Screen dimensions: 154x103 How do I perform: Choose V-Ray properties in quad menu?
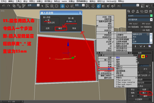(123, 80)
